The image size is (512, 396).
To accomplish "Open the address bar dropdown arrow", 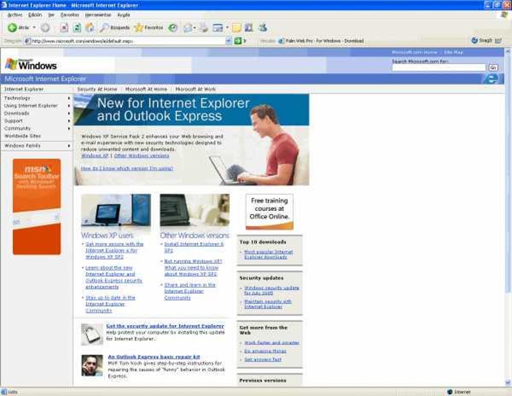I will (x=228, y=41).
